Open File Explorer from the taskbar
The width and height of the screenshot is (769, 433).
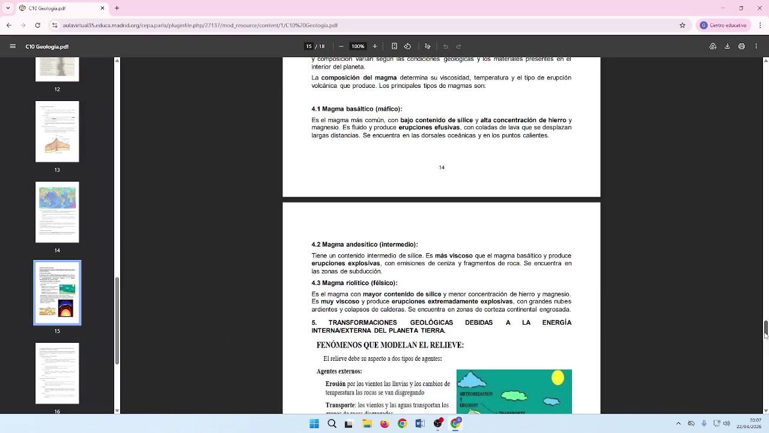pyautogui.click(x=367, y=423)
